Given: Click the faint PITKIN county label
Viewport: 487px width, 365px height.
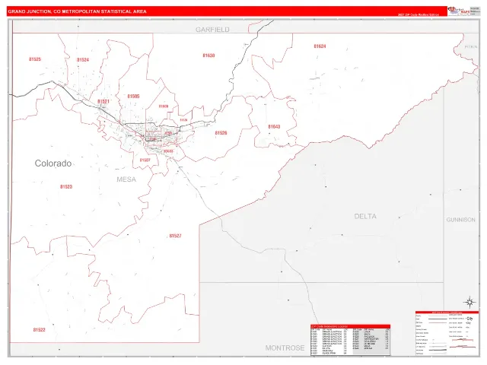Looking at the screenshot, I should [x=471, y=46].
